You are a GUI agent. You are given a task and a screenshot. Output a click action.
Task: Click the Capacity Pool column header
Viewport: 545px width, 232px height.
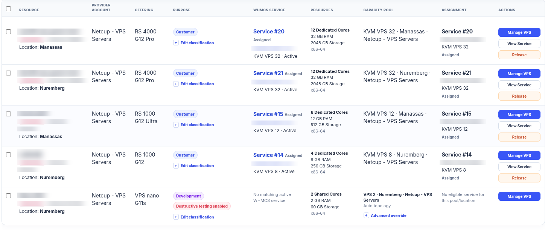pyautogui.click(x=378, y=10)
